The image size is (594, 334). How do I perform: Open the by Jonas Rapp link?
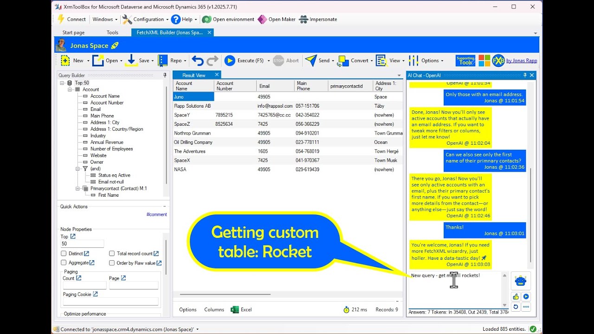click(522, 61)
